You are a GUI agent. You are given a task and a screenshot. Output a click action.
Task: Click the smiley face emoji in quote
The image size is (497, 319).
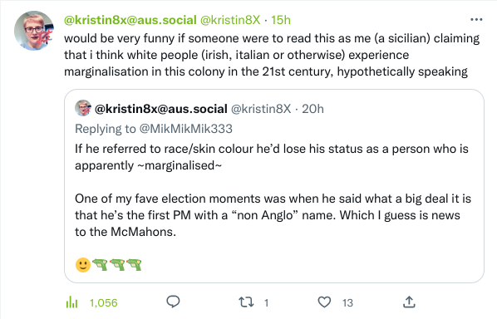pos(83,265)
